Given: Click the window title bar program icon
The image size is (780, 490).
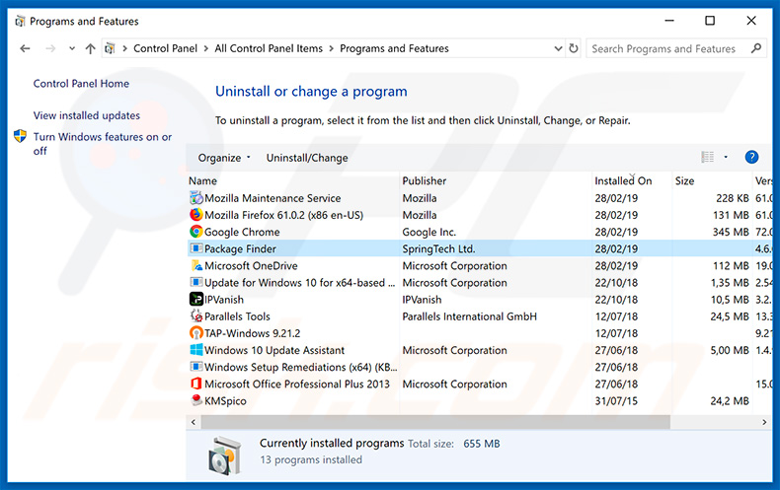Looking at the screenshot, I should pyautogui.click(x=20, y=22).
